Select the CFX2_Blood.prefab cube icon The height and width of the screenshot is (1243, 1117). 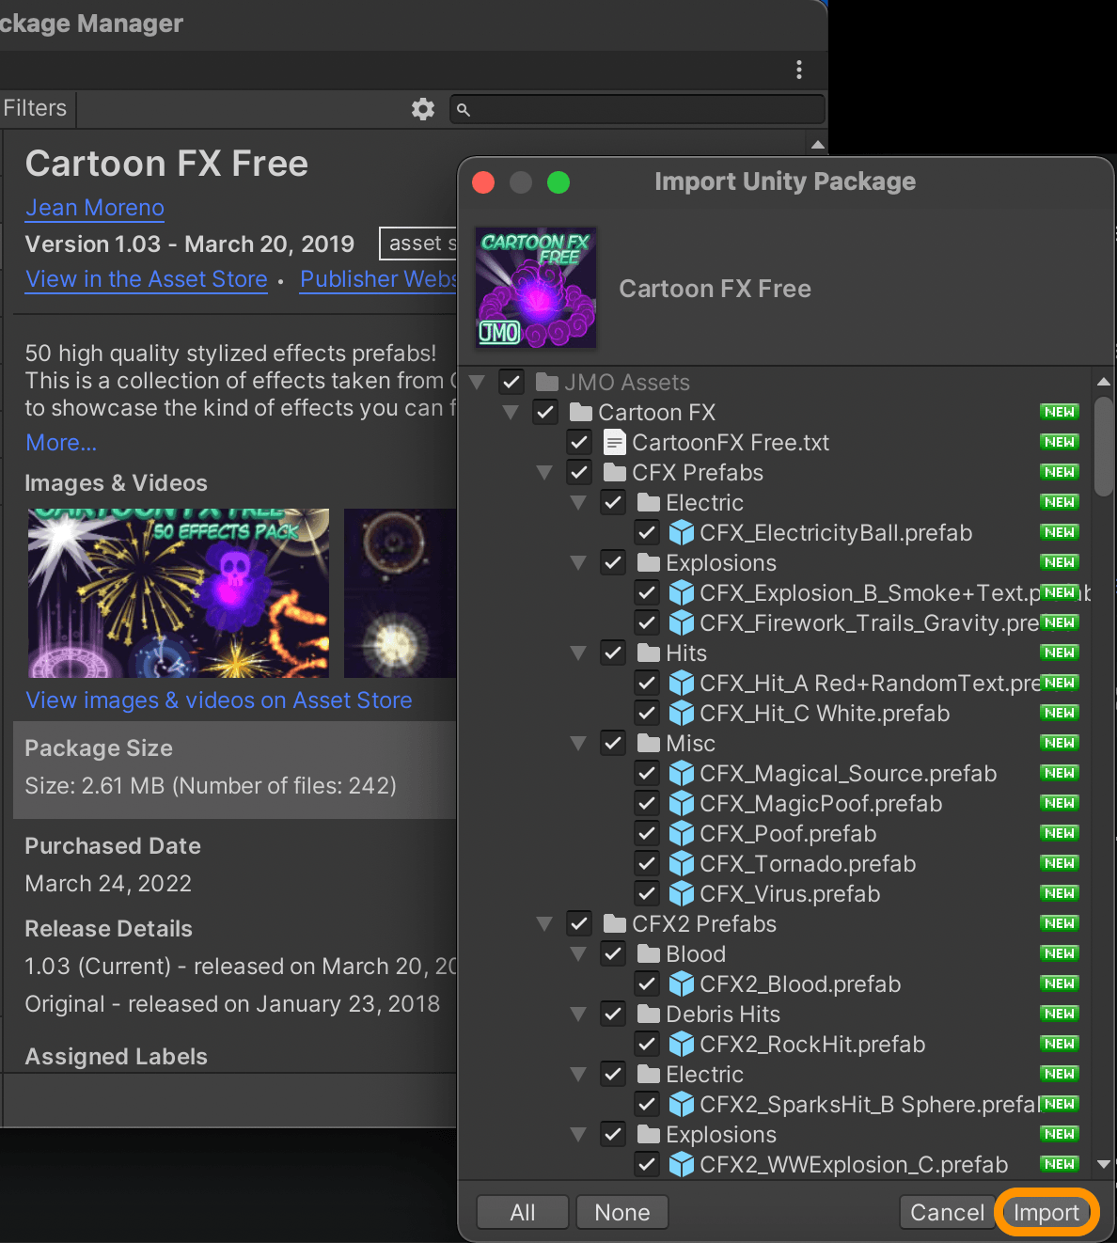coord(682,983)
